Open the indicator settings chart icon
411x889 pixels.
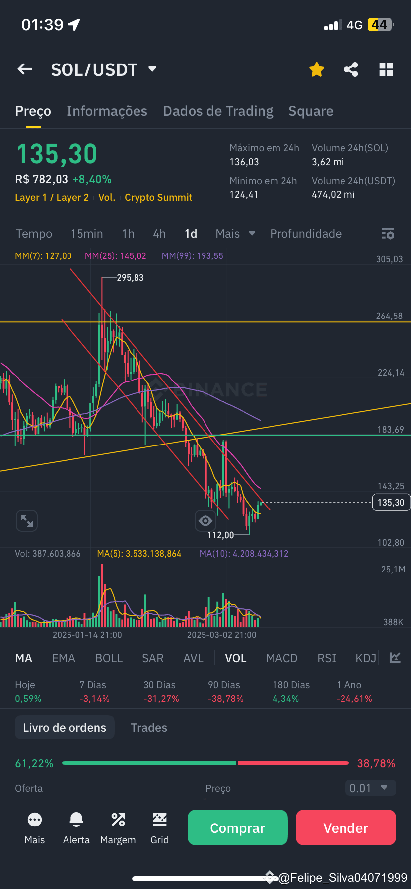pos(395,658)
